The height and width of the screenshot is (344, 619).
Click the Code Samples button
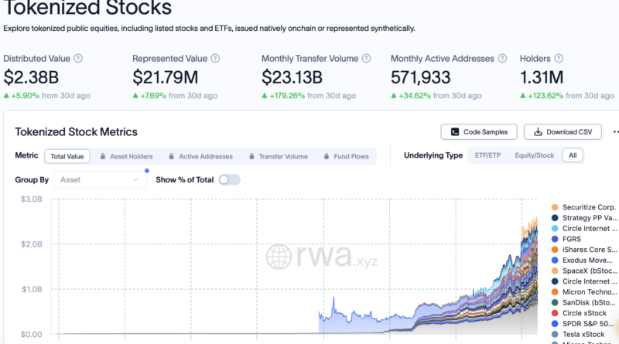pos(479,131)
